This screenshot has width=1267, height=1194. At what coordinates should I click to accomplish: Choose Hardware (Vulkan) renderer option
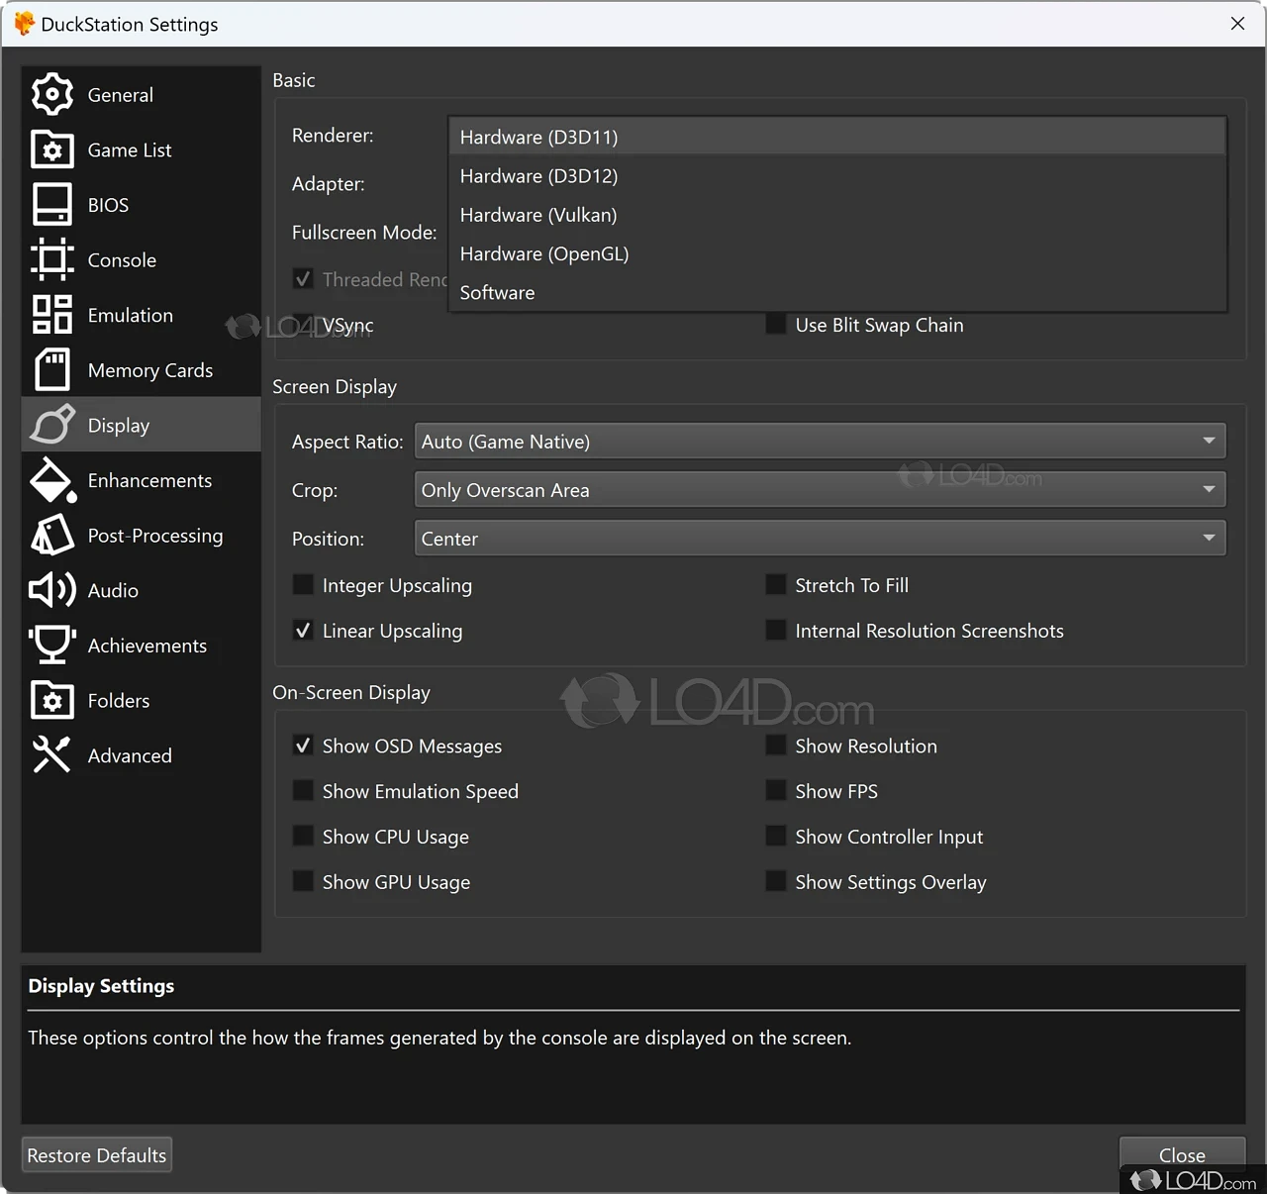pyautogui.click(x=837, y=215)
